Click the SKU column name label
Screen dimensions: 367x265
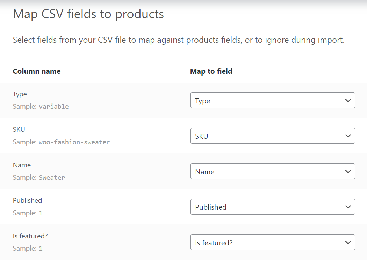(x=19, y=130)
